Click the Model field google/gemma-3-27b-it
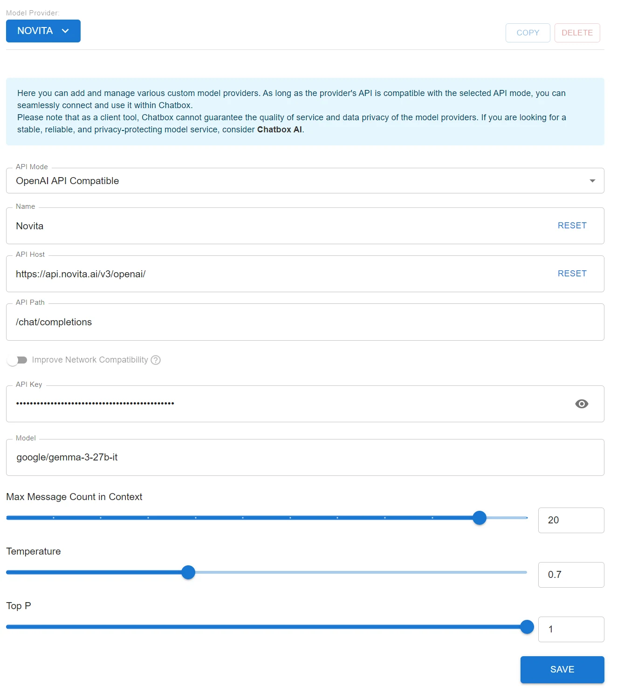Screen dimensions: 617x700 tap(305, 457)
